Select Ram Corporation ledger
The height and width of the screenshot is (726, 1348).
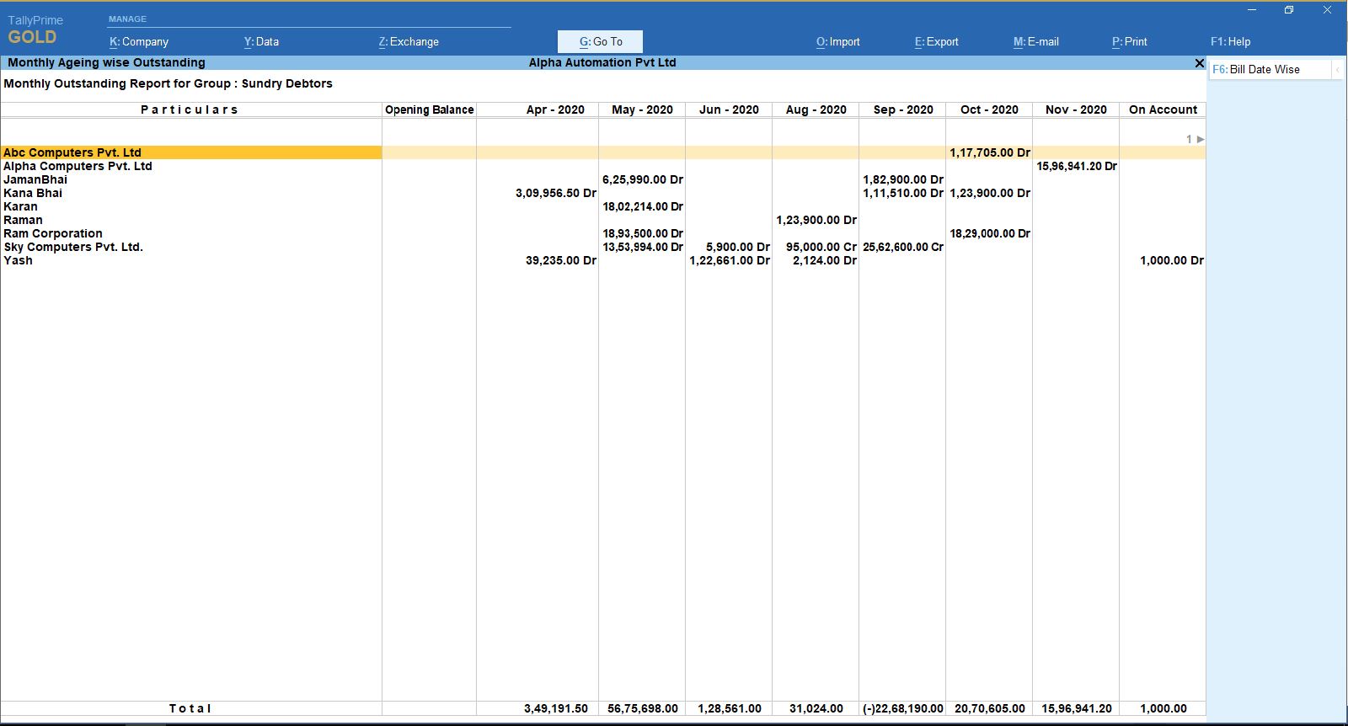click(53, 233)
